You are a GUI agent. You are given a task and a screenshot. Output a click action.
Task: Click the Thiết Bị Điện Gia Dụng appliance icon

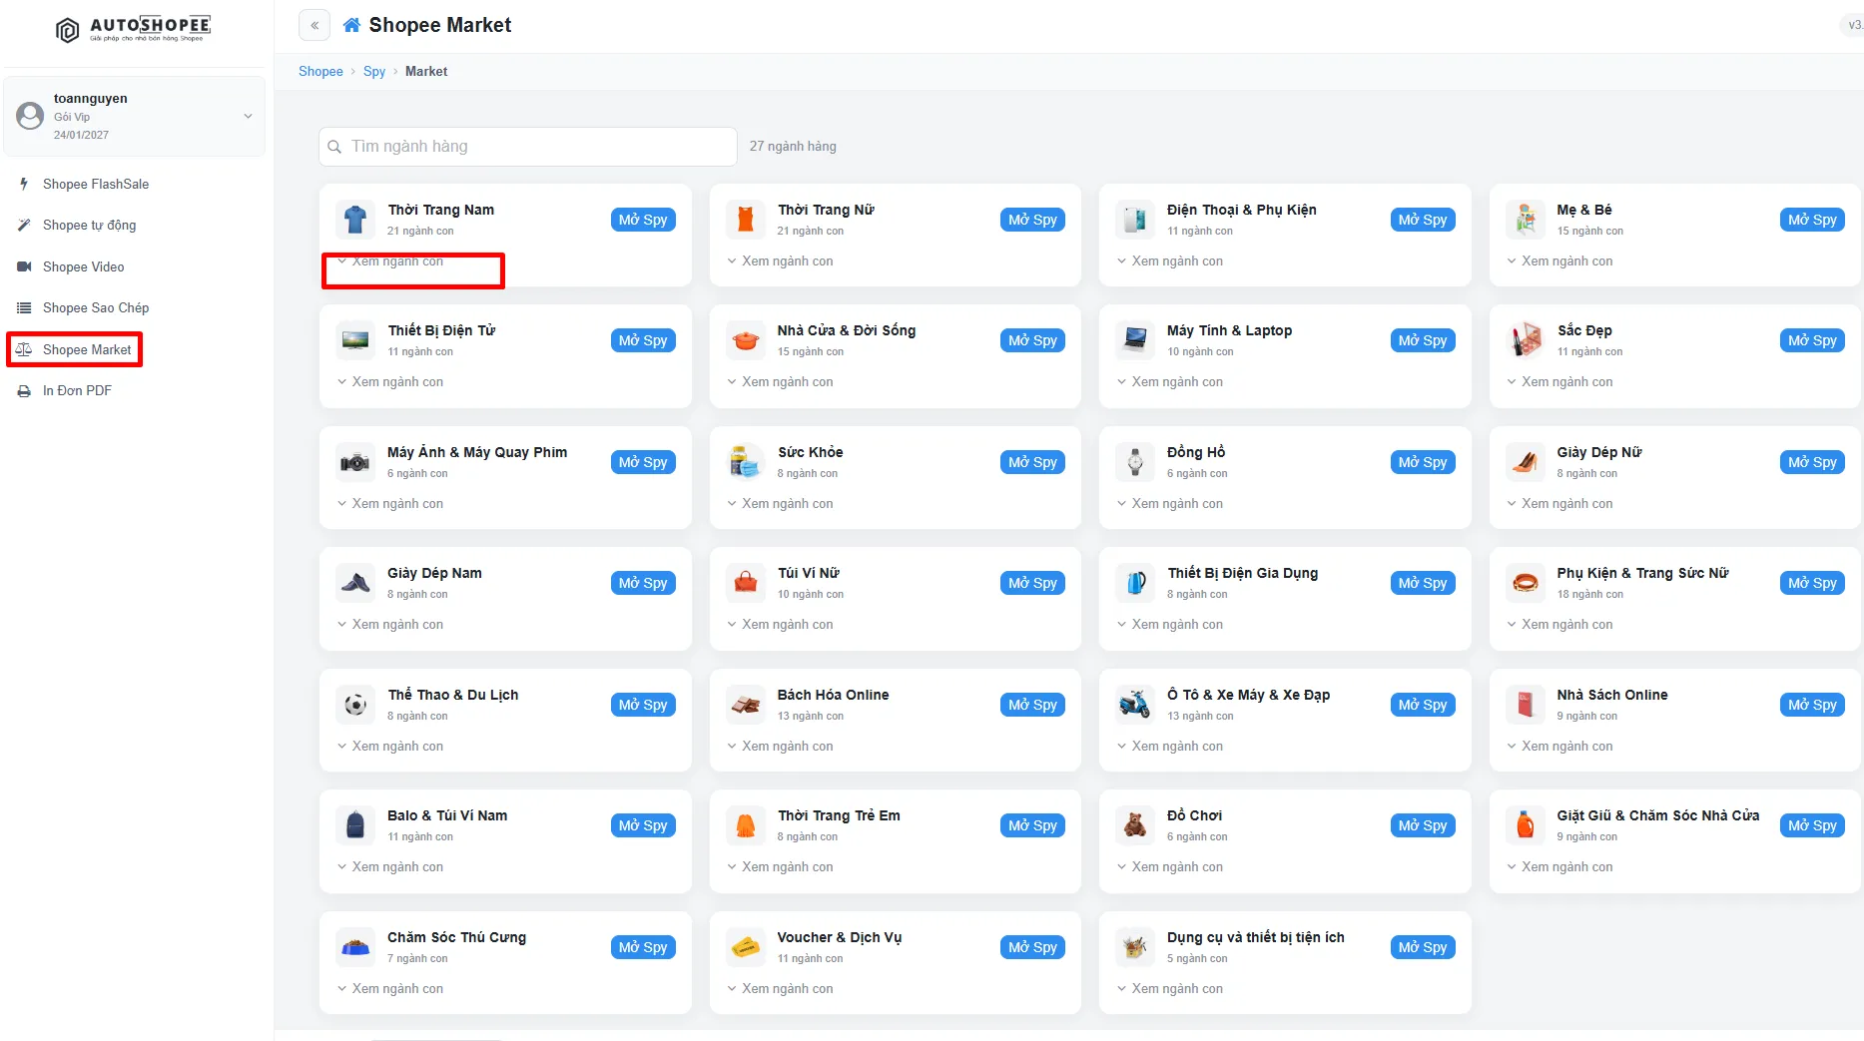click(x=1135, y=583)
